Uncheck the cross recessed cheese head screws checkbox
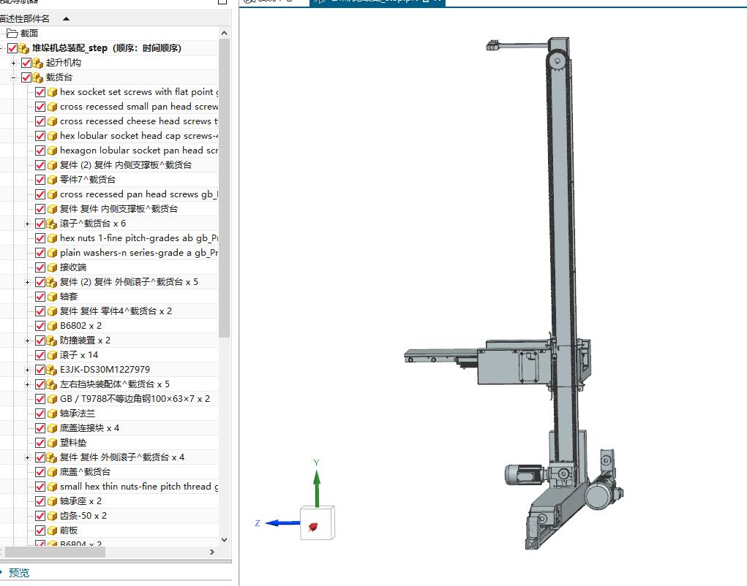 (40, 121)
